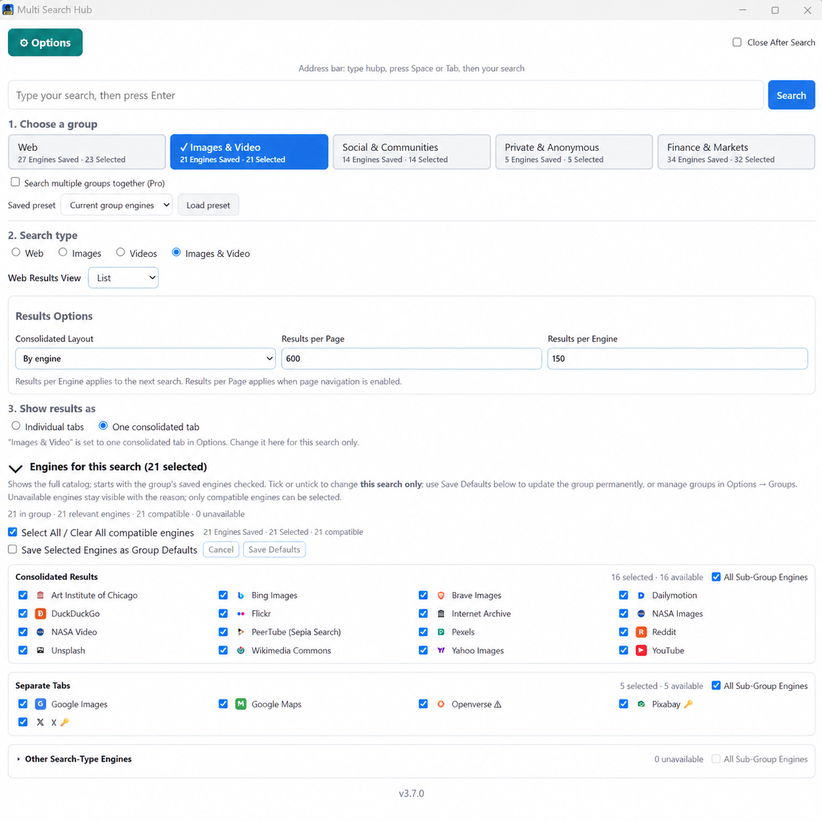Uncheck the Google Maps engine checkbox
The width and height of the screenshot is (822, 822).
[x=223, y=704]
